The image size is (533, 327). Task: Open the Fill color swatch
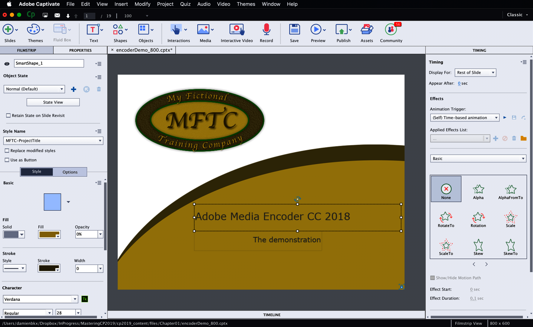49,234
